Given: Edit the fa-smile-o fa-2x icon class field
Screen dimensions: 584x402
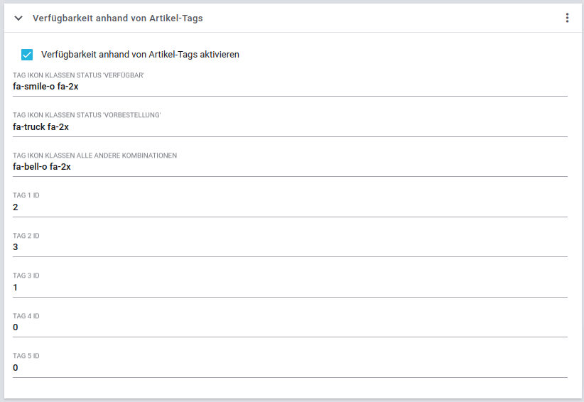Looking at the screenshot, I should (x=290, y=87).
